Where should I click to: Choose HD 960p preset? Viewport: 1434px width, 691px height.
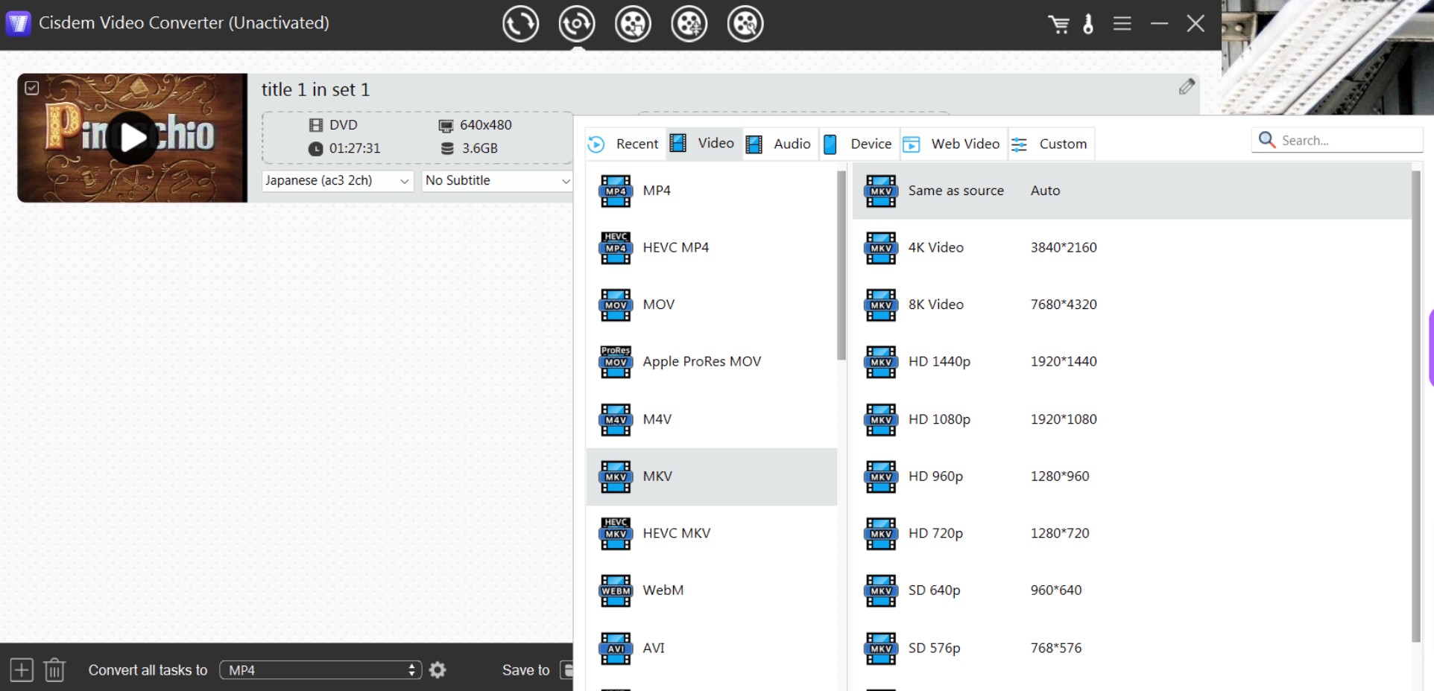pyautogui.click(x=1131, y=477)
